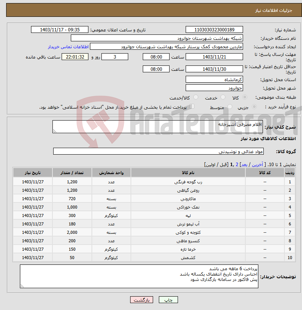
Task: Click the goods group field مواد غذائی و نوشیدنی
Action: pyautogui.click(x=158, y=152)
